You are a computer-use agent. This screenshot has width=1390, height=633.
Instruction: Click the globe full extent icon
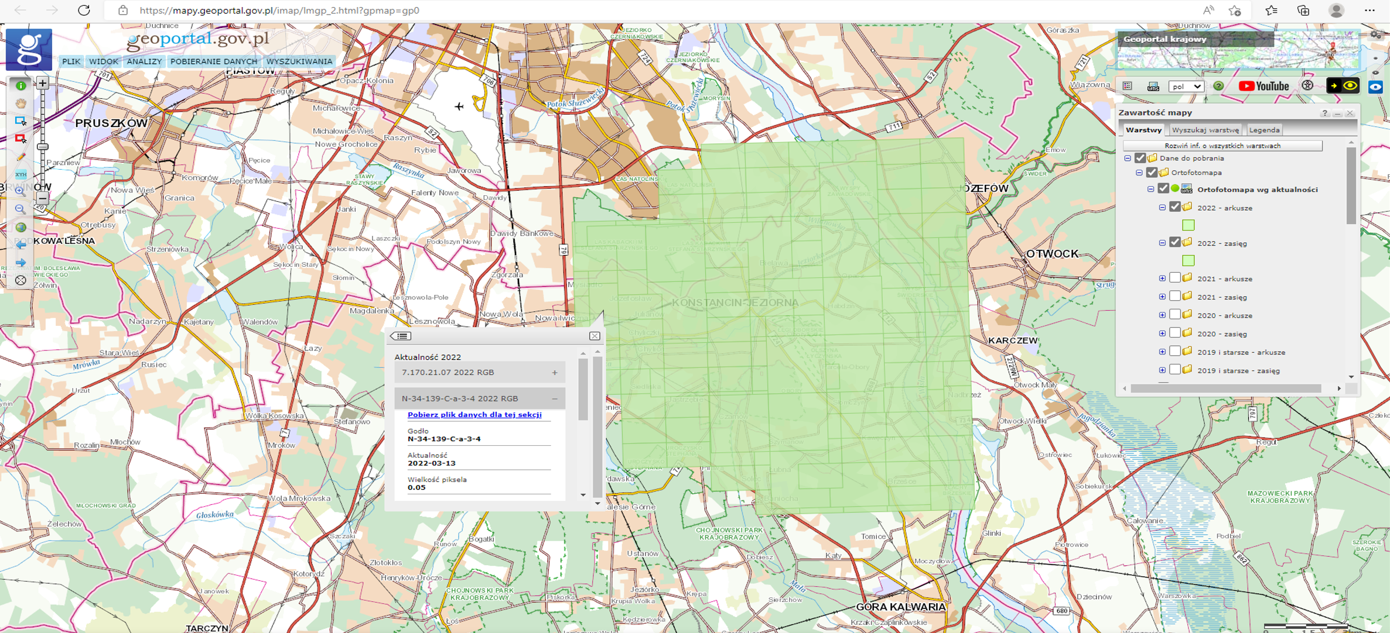[21, 228]
